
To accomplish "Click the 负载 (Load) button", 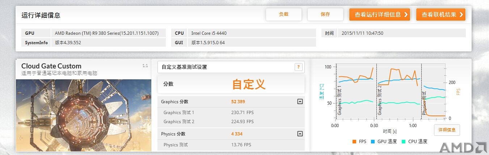I will pos(283,14).
